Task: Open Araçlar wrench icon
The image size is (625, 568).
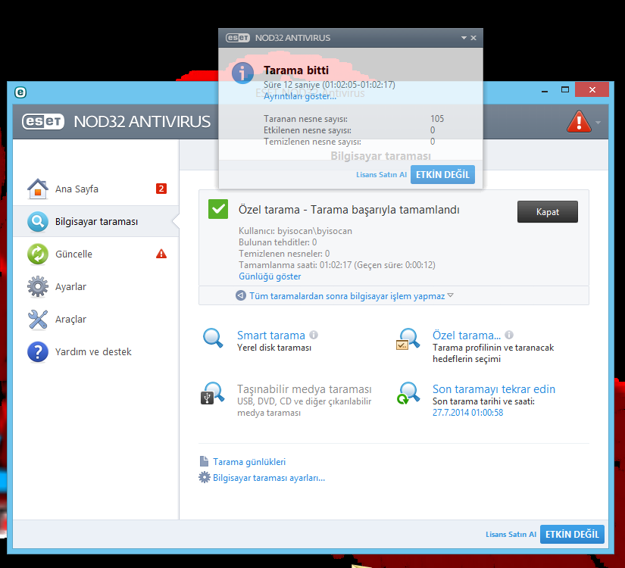Action: tap(37, 320)
